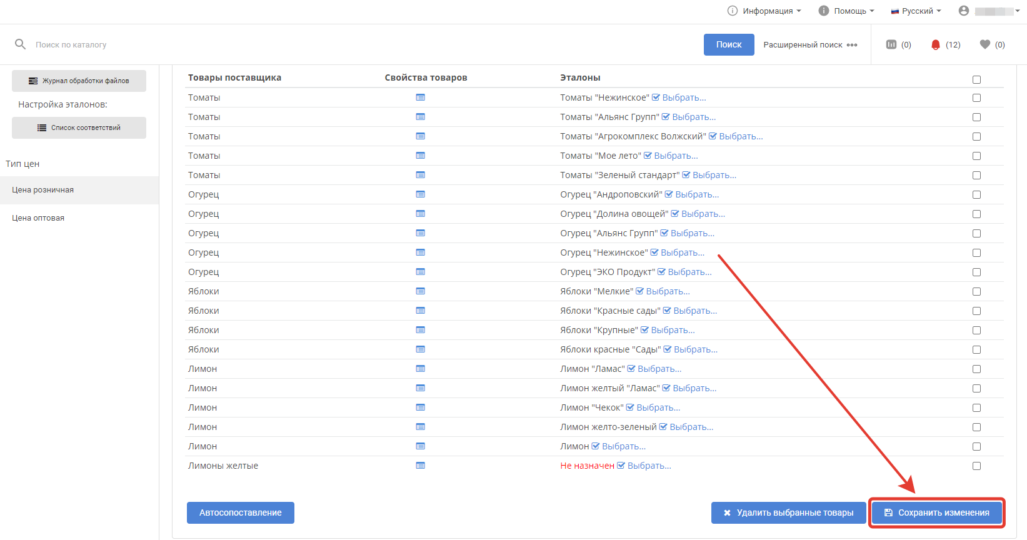Viewport: 1027px width, 540px height.
Task: Open properties icon for first Томаты row
Action: [421, 97]
